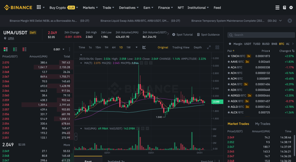Image resolution: width=296 pixels, height=162 pixels.
Task: Click the Spot Tutorial play icon
Action: (x=174, y=35)
